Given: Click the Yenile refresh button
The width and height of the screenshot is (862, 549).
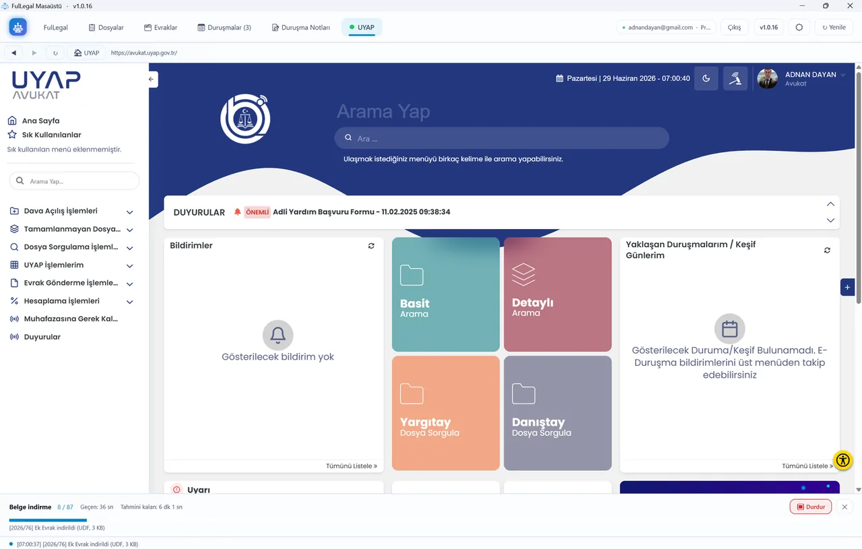Looking at the screenshot, I should click(x=834, y=28).
